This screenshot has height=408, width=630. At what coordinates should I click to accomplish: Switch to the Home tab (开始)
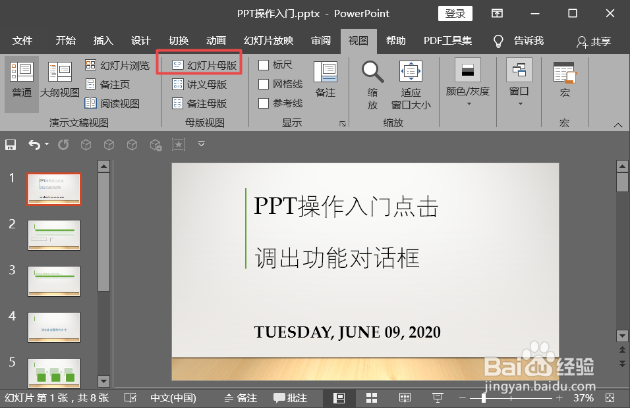pos(65,41)
